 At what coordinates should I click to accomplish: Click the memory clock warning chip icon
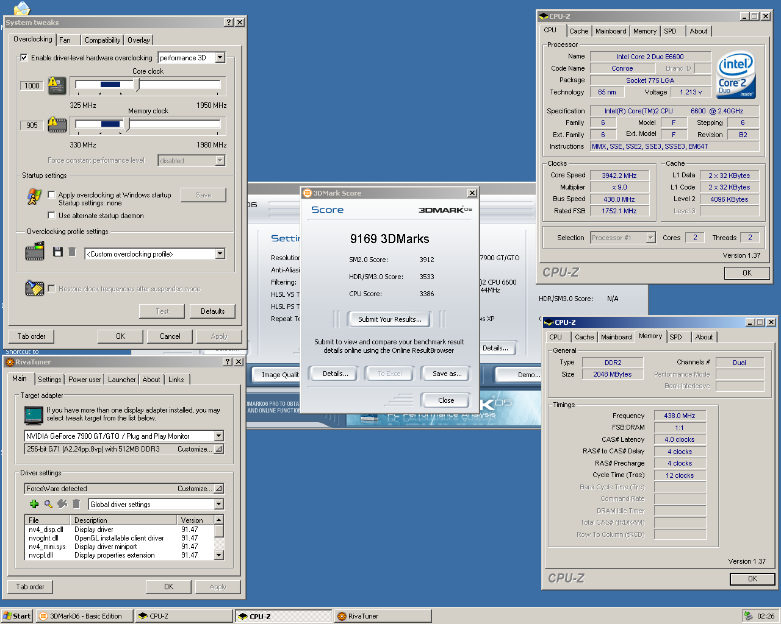coord(57,125)
